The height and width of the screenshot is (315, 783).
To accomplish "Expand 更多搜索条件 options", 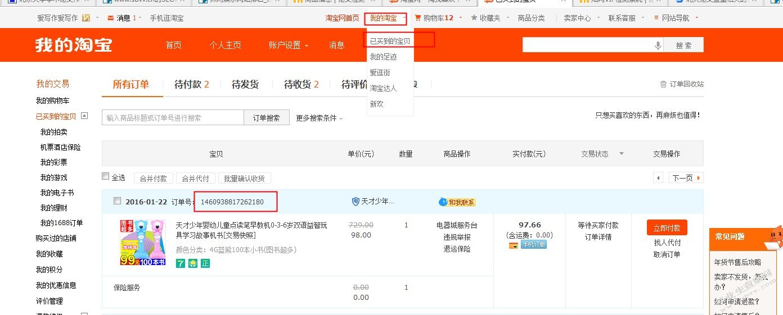I will [x=319, y=118].
